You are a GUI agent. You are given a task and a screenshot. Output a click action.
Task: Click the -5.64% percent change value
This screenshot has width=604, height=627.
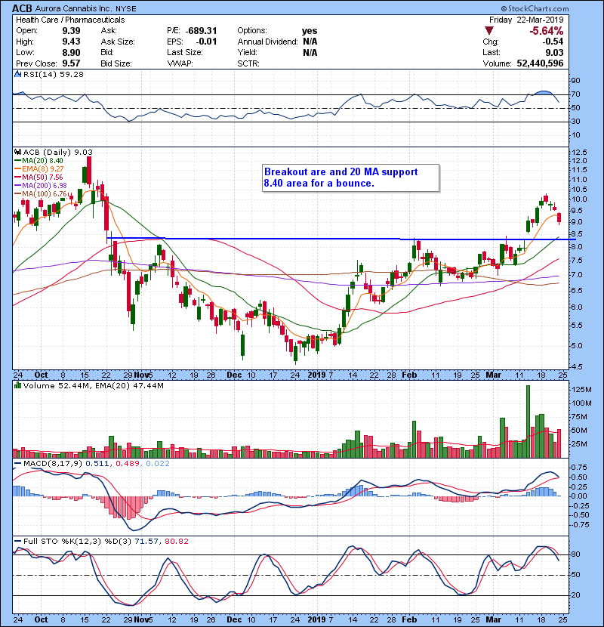click(546, 31)
